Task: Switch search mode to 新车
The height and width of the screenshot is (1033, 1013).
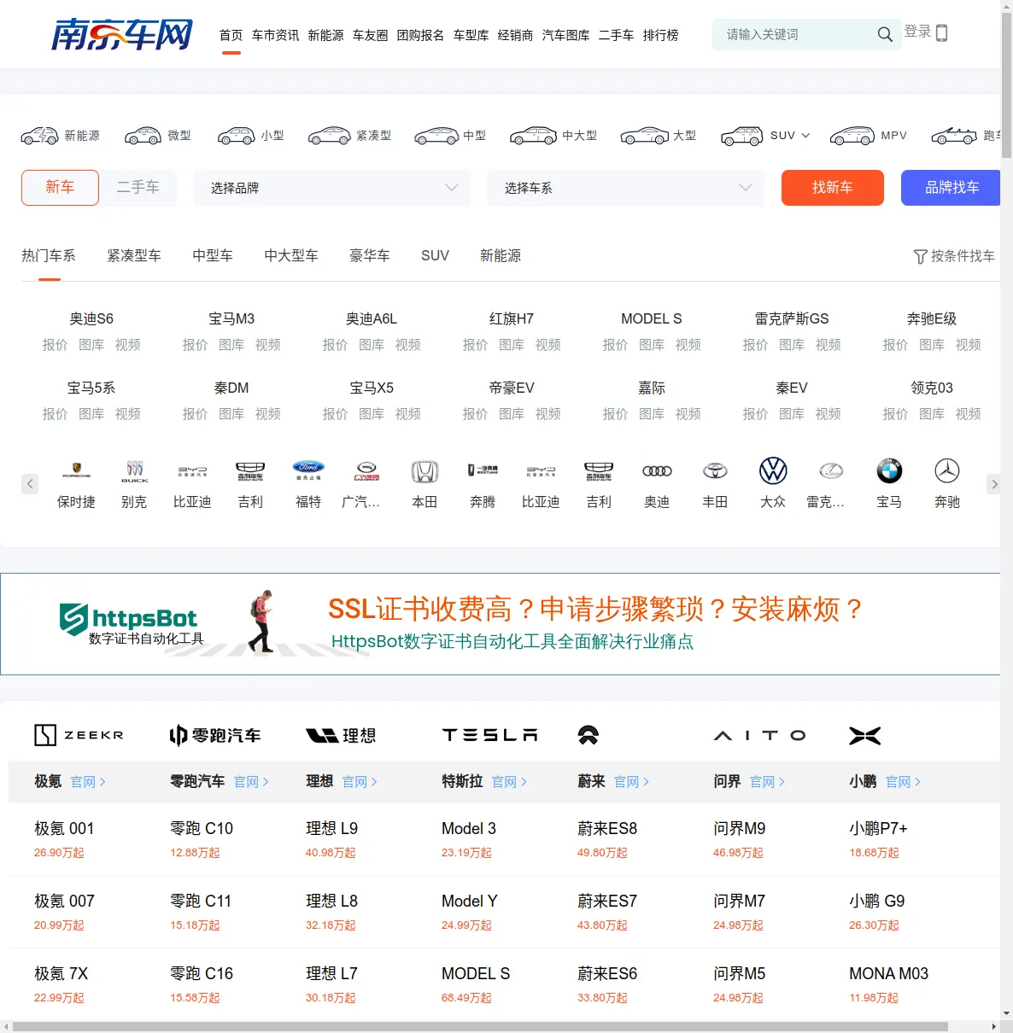Action: (x=60, y=188)
